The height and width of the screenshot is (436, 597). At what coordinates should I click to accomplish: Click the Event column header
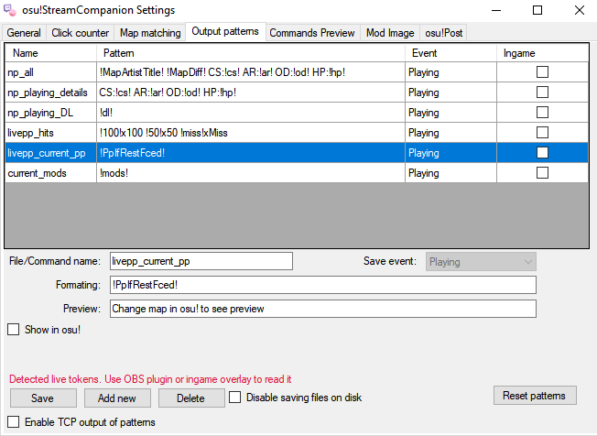450,53
